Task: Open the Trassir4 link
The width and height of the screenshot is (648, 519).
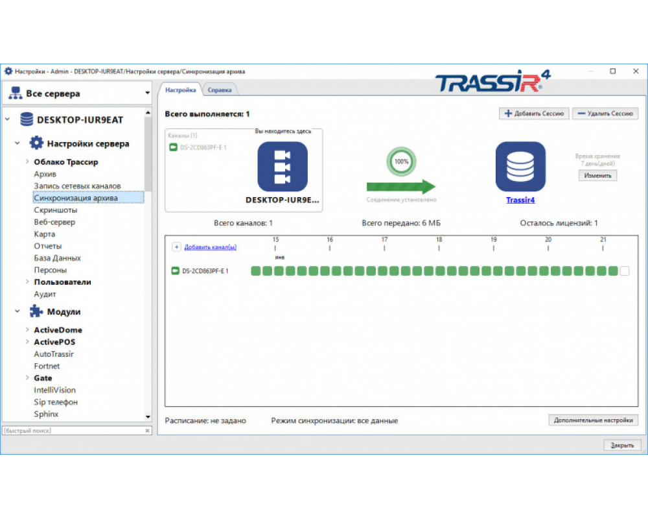Action: click(520, 200)
